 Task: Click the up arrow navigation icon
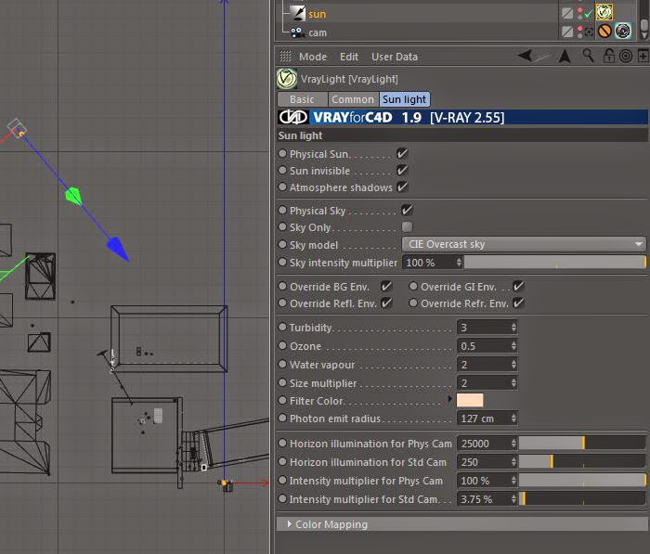tap(565, 56)
